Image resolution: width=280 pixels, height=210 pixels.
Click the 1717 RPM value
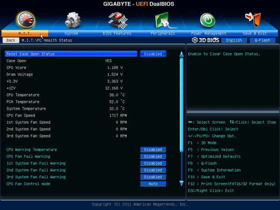[118, 115]
